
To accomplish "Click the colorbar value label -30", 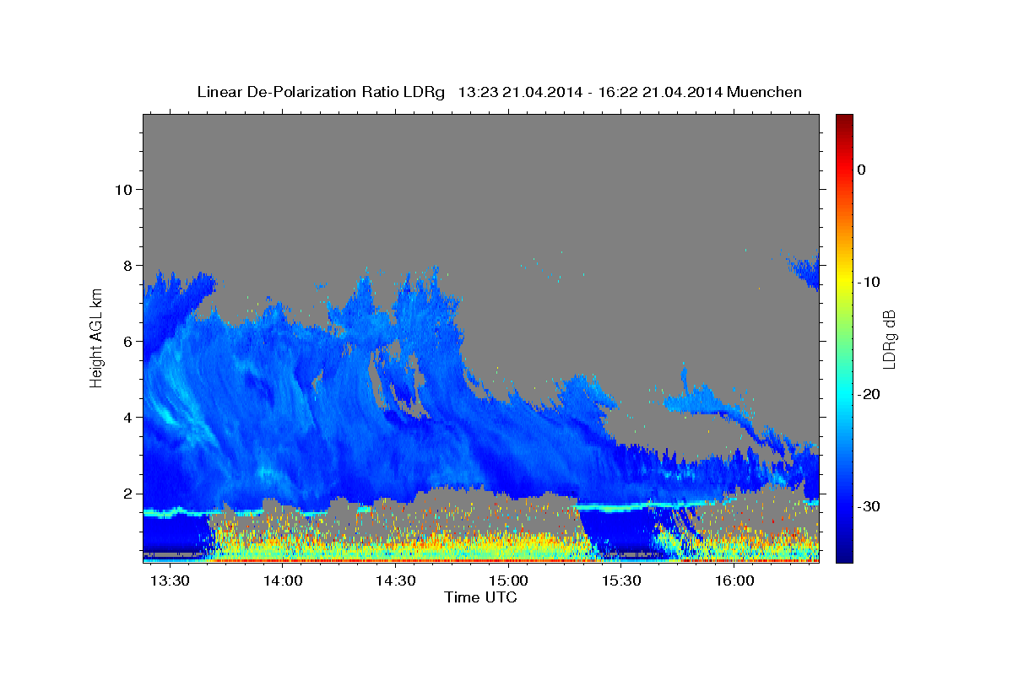I will pos(869,506).
